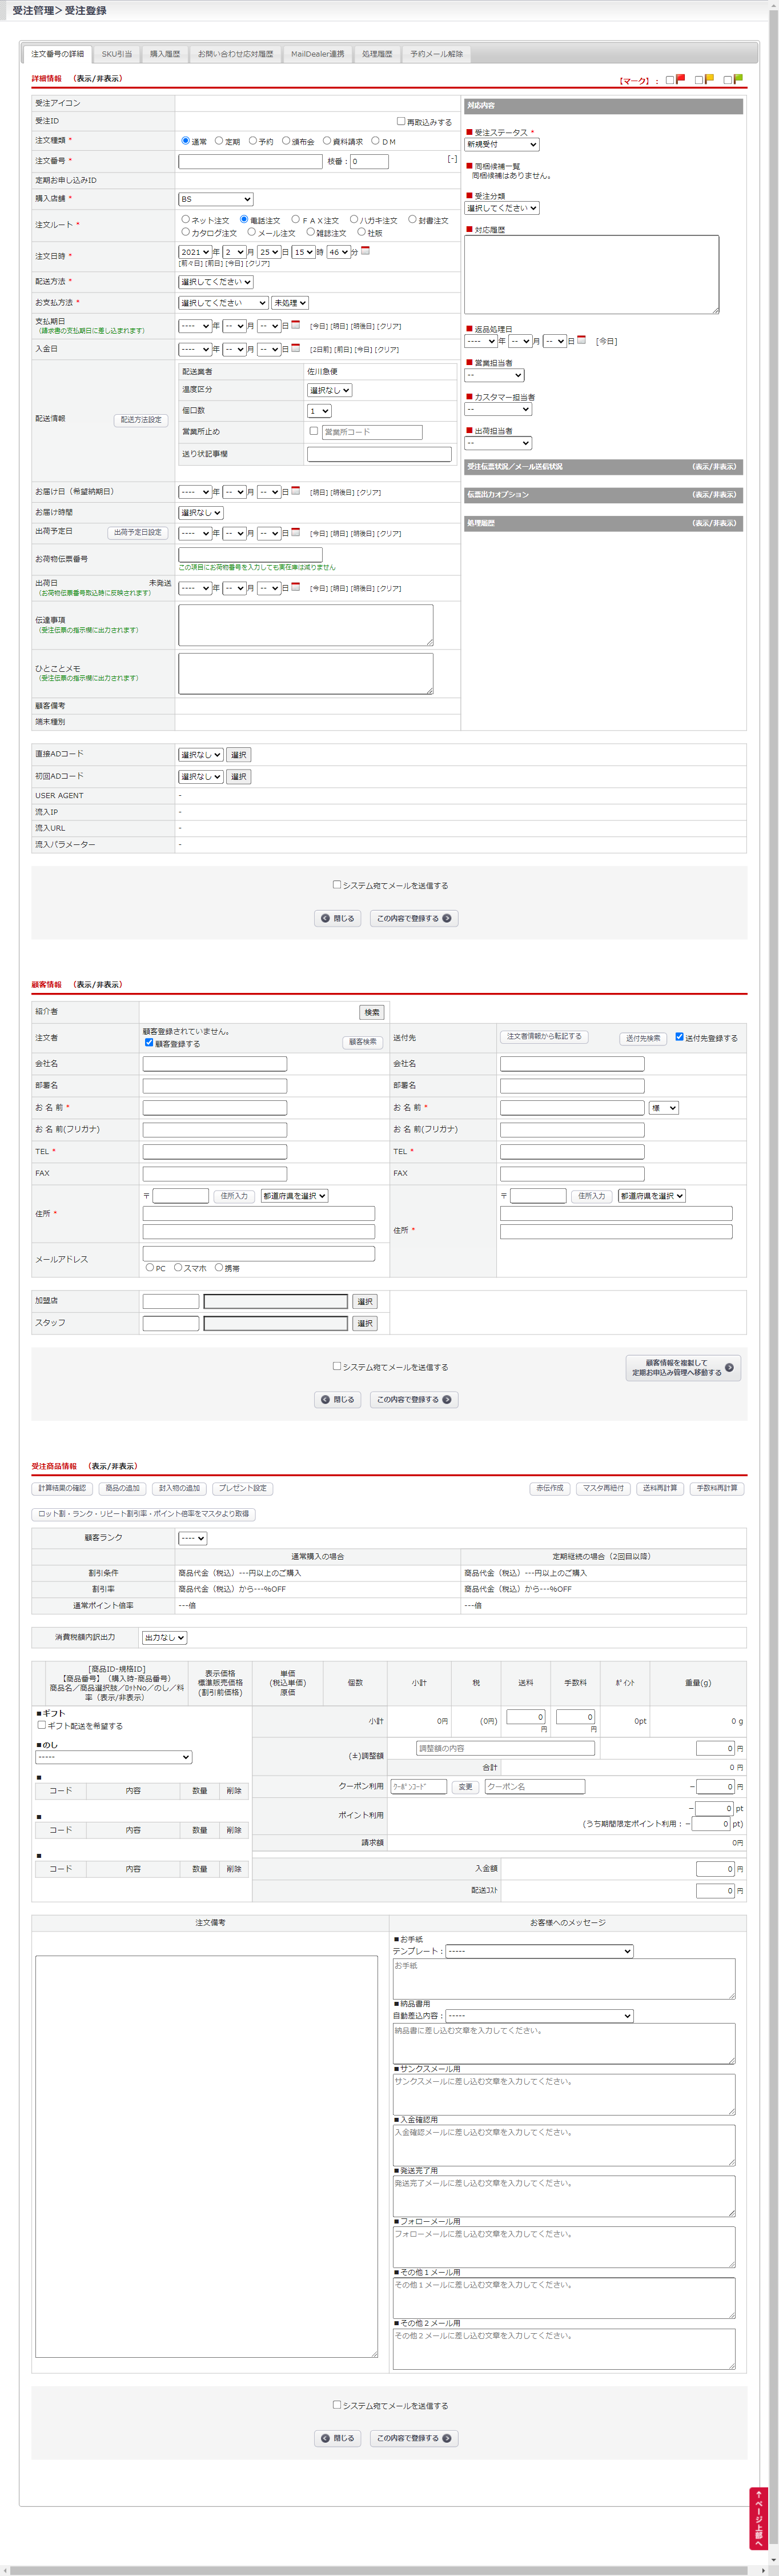Click the 商品の追加 button
The width and height of the screenshot is (779, 2576).
[123, 1488]
